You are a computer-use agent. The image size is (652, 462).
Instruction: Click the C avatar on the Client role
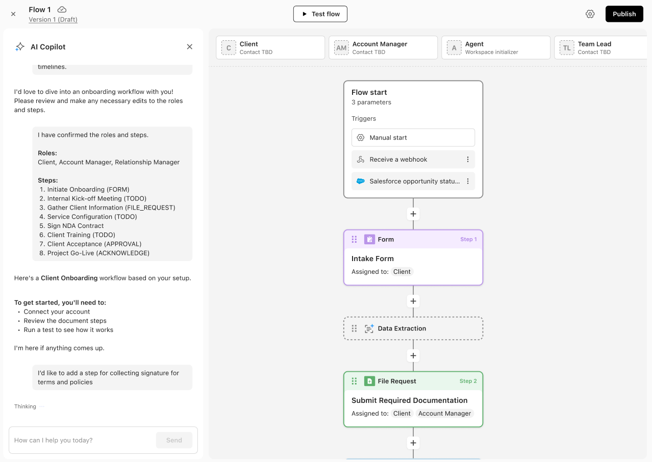click(229, 48)
